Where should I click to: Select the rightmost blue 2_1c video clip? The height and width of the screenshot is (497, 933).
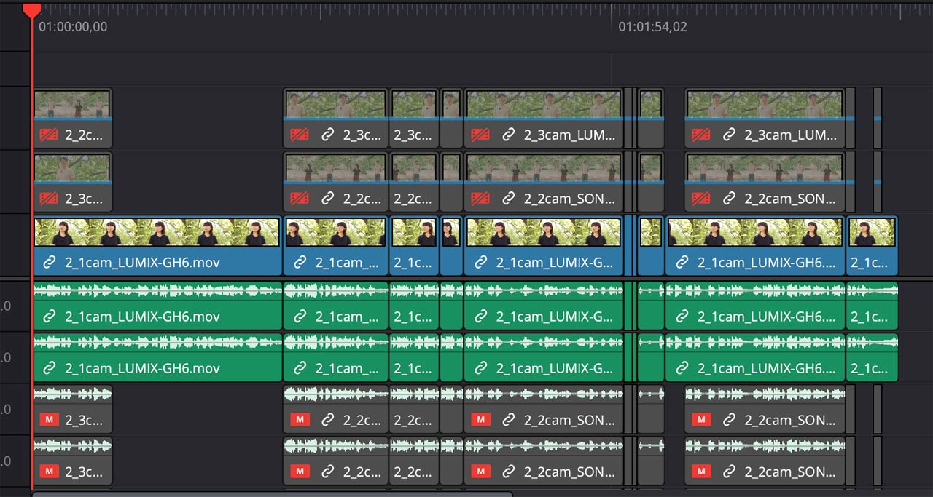pos(872,247)
